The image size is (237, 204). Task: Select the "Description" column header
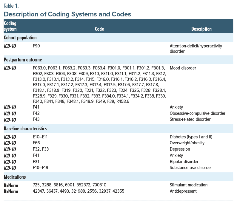(x=201, y=29)
